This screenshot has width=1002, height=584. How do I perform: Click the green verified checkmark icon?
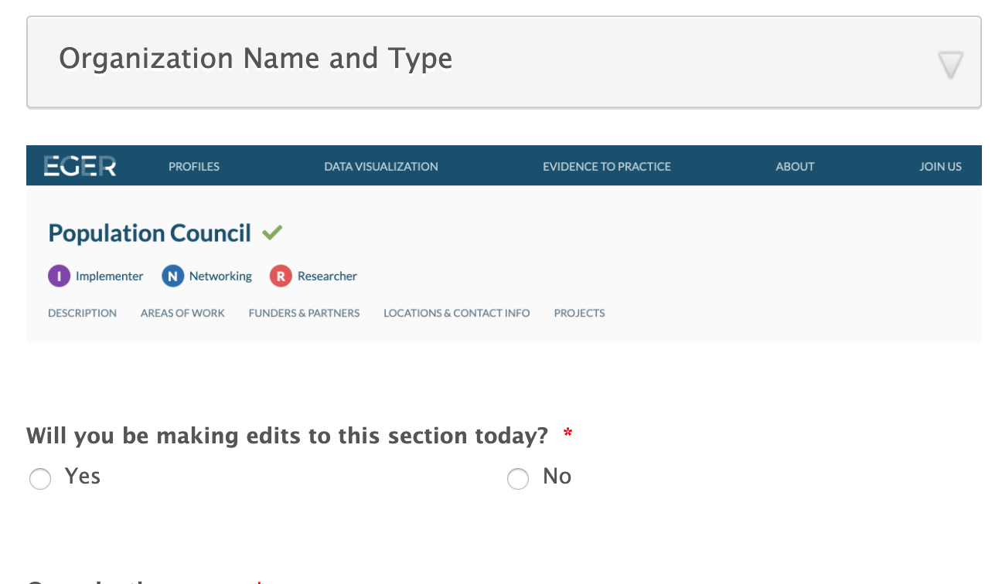click(272, 233)
